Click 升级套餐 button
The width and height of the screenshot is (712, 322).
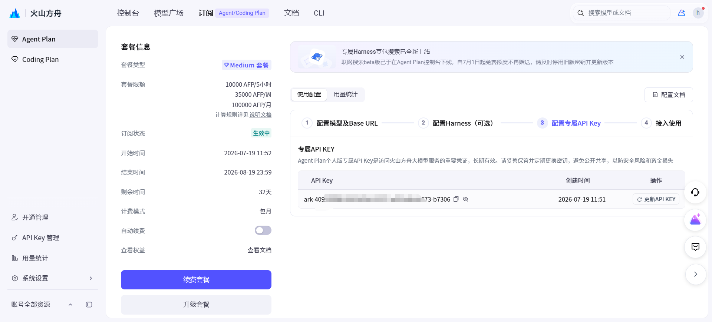[196, 305]
